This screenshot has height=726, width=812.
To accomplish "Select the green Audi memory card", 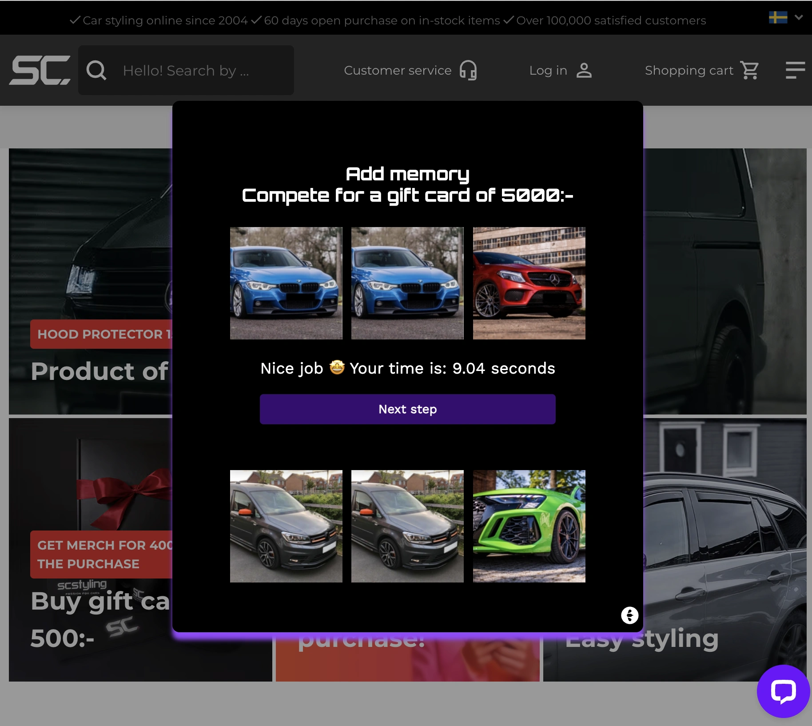I will coord(529,527).
